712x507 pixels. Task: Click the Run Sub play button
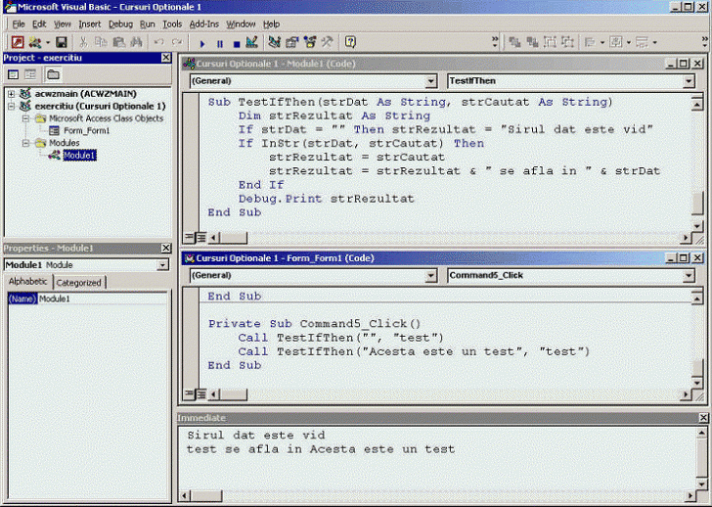202,44
